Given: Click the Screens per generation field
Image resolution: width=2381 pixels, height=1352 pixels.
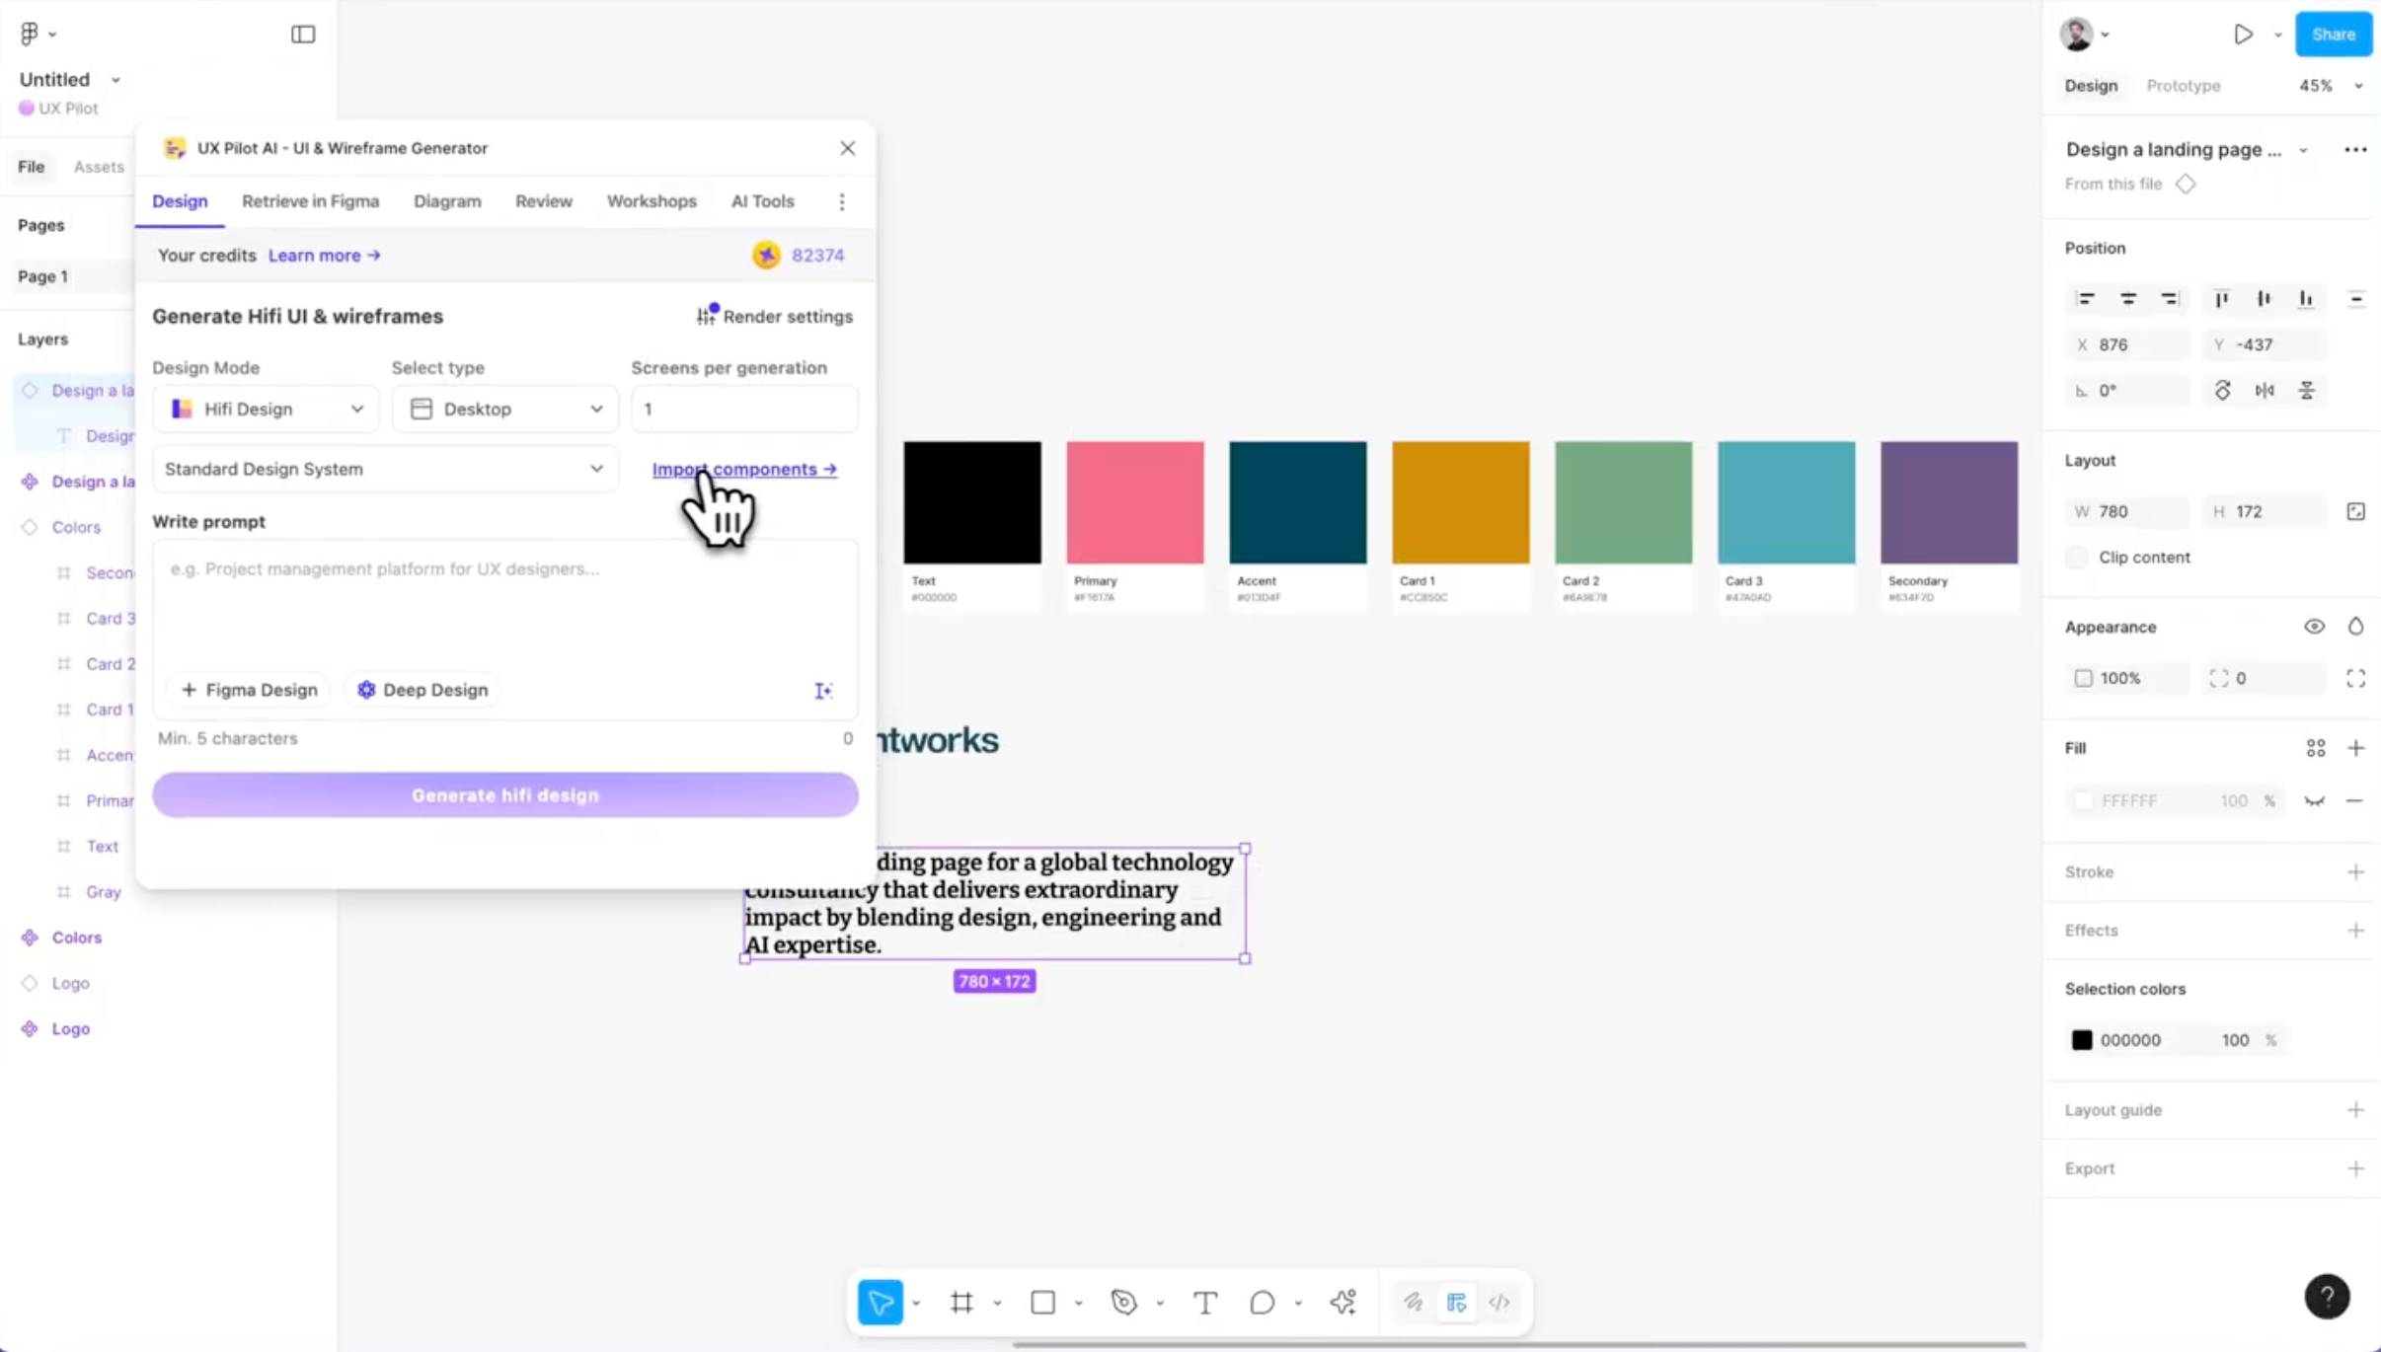Looking at the screenshot, I should (x=744, y=409).
